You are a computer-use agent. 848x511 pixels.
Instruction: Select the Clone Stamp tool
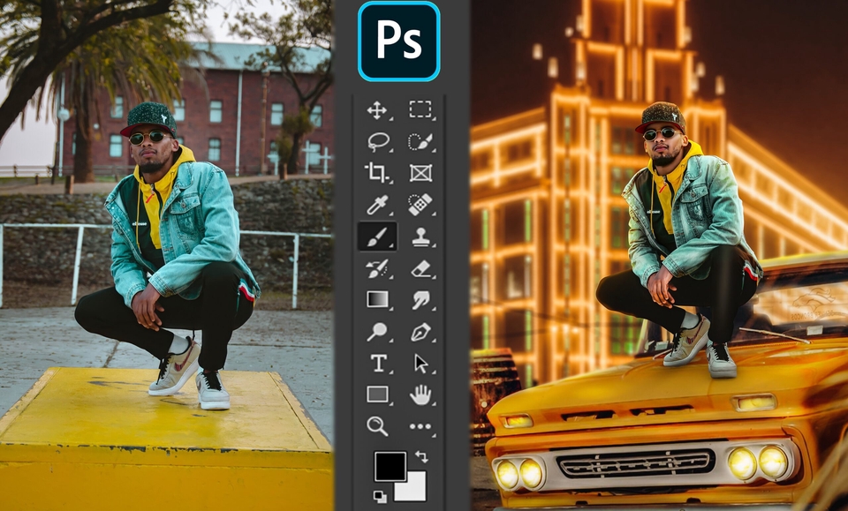[420, 237]
